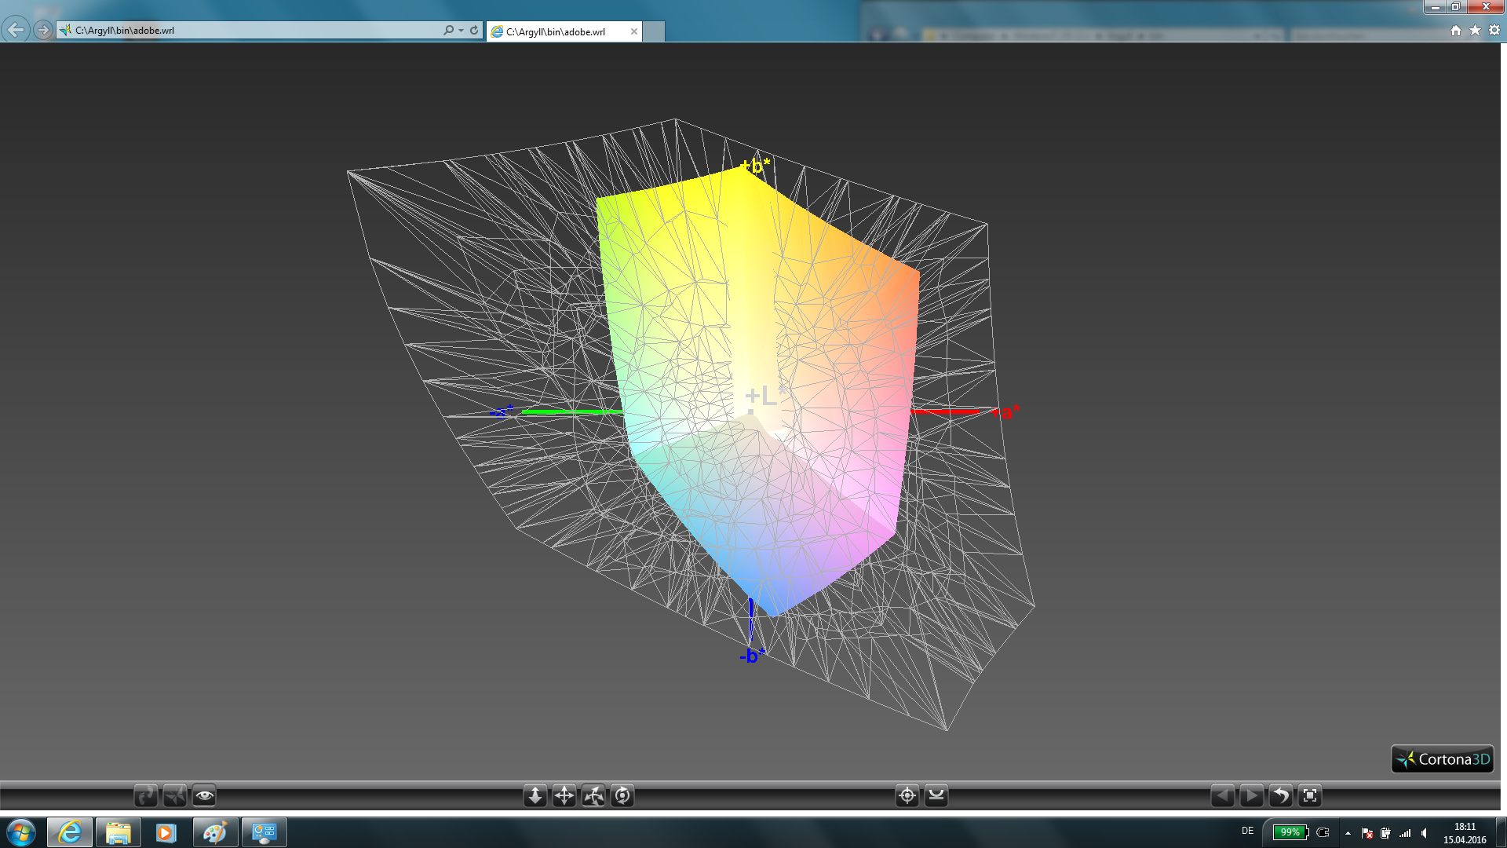This screenshot has height=848, width=1507.
Task: Go to next viewpoint arrow
Action: pyautogui.click(x=1252, y=795)
